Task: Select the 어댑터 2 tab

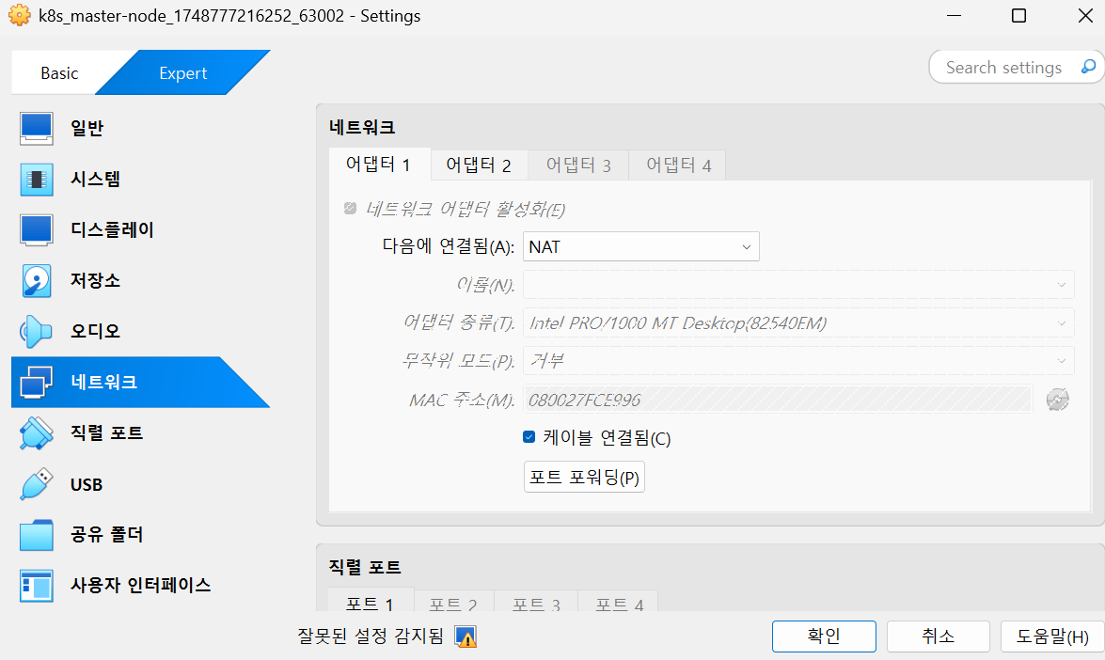Action: [479, 165]
